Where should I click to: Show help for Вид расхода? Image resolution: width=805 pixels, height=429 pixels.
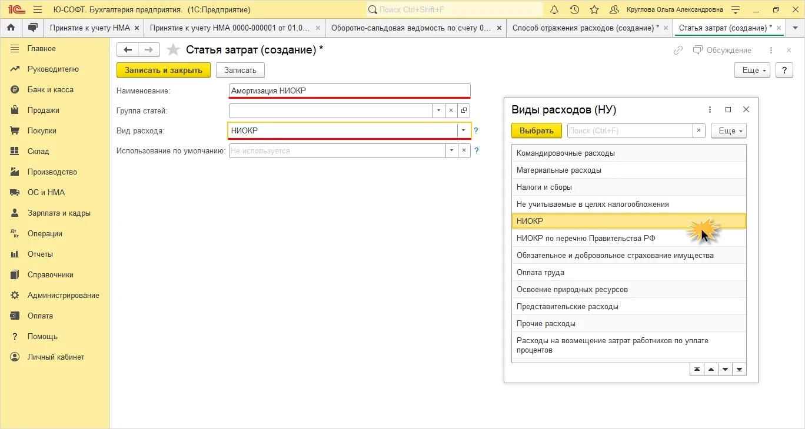pyautogui.click(x=476, y=130)
